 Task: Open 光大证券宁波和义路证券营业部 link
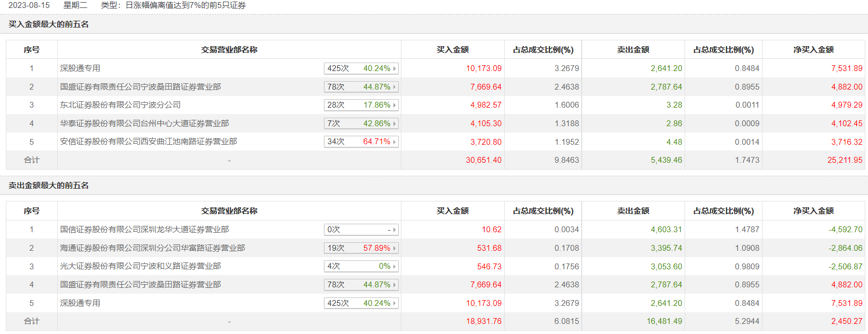[141, 266]
